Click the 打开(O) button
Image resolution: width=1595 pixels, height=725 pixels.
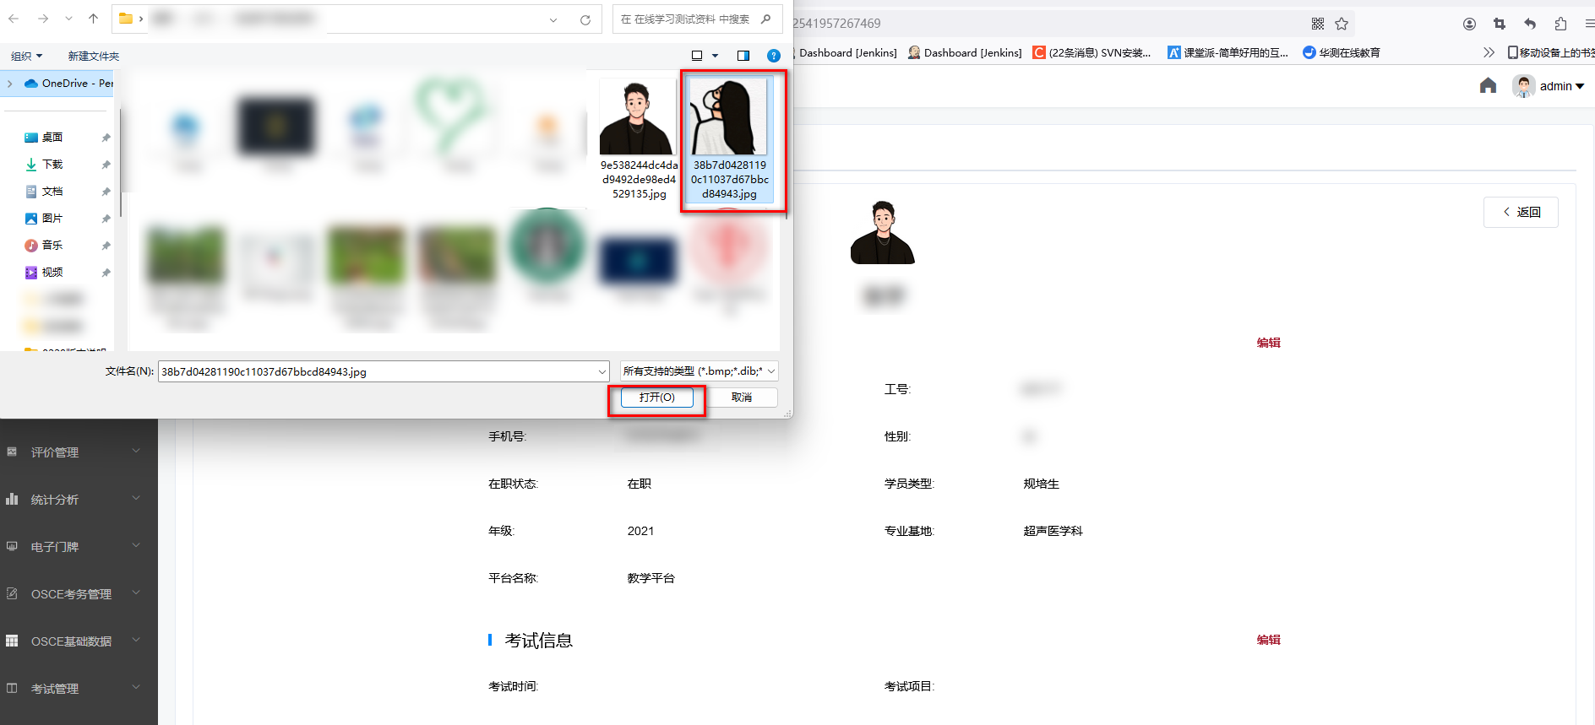656,398
